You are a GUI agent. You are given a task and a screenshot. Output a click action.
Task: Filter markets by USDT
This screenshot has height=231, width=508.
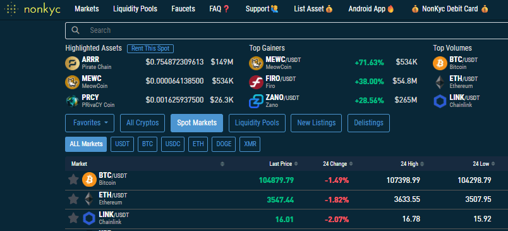[x=122, y=144]
